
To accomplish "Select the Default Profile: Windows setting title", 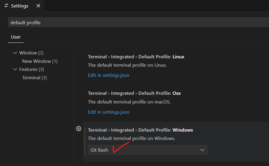I will [140, 130].
